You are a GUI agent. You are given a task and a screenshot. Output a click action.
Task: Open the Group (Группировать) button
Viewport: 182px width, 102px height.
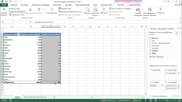tap(52, 11)
